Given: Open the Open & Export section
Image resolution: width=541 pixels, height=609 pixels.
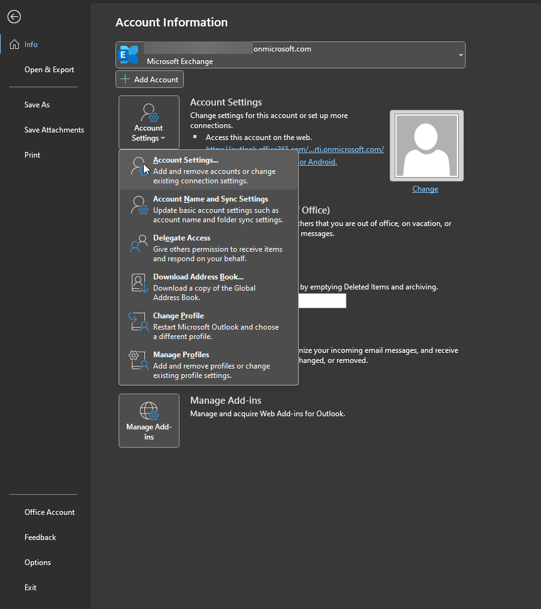Looking at the screenshot, I should [x=49, y=69].
